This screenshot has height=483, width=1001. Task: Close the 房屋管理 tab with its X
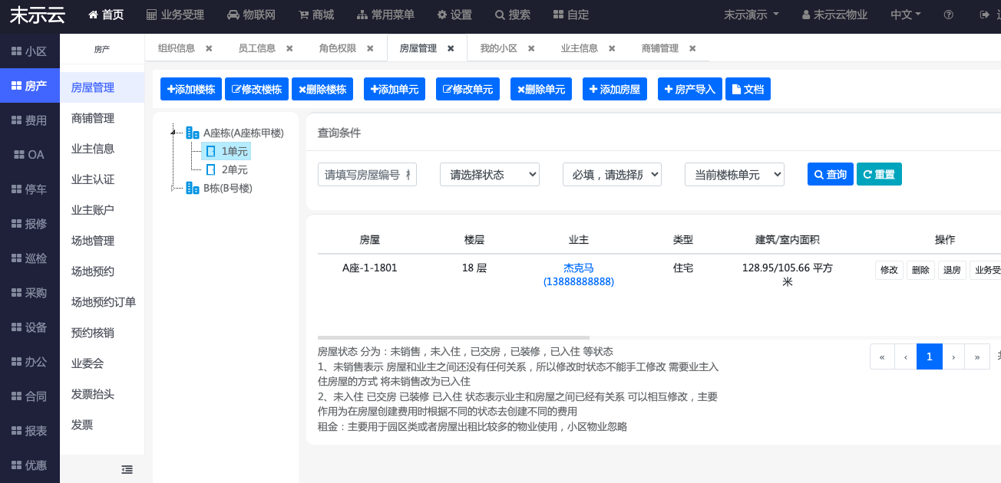coord(451,48)
